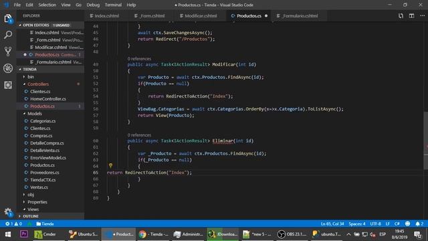Expand the obj folder

[50, 195]
